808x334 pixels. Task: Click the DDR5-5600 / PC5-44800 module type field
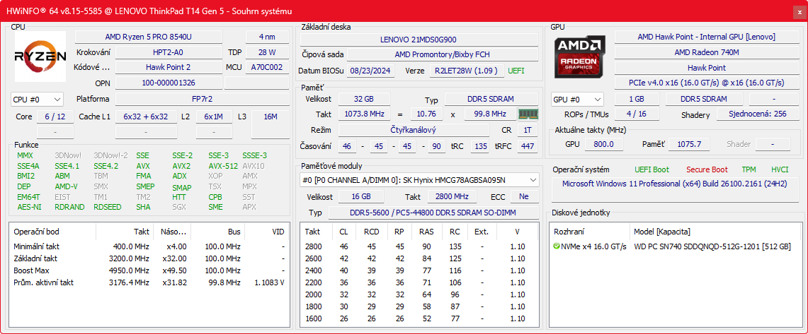pos(433,213)
